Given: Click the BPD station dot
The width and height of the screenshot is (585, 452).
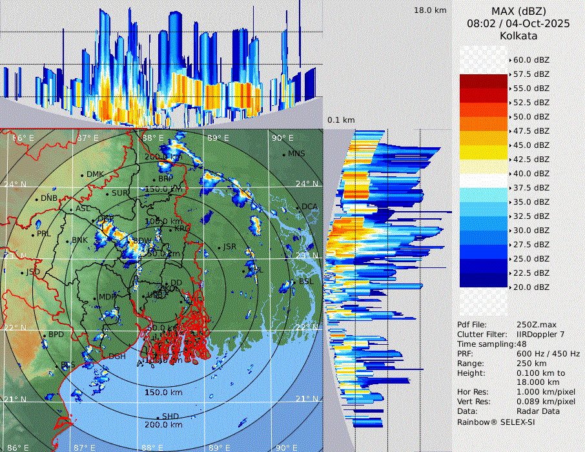Looking at the screenshot, I should (x=45, y=336).
